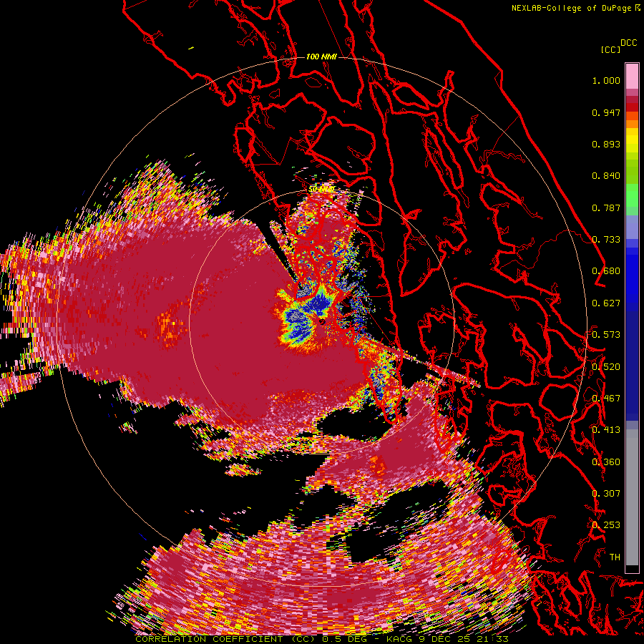Select the 0.573 scale value

tap(606, 335)
